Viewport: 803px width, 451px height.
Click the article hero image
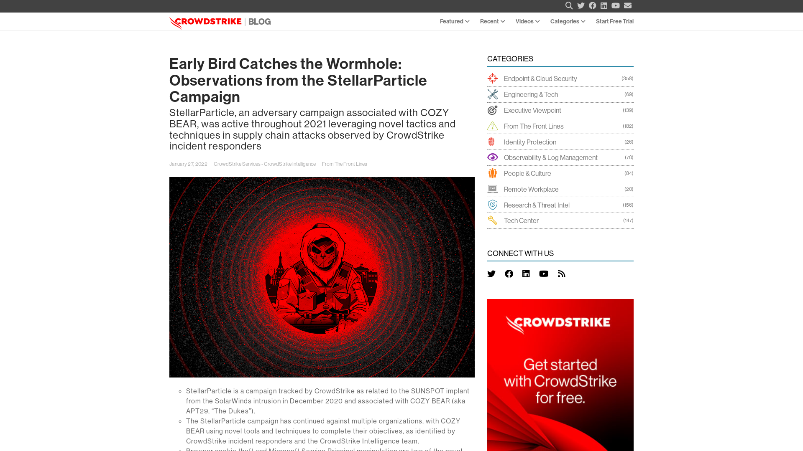[322, 277]
